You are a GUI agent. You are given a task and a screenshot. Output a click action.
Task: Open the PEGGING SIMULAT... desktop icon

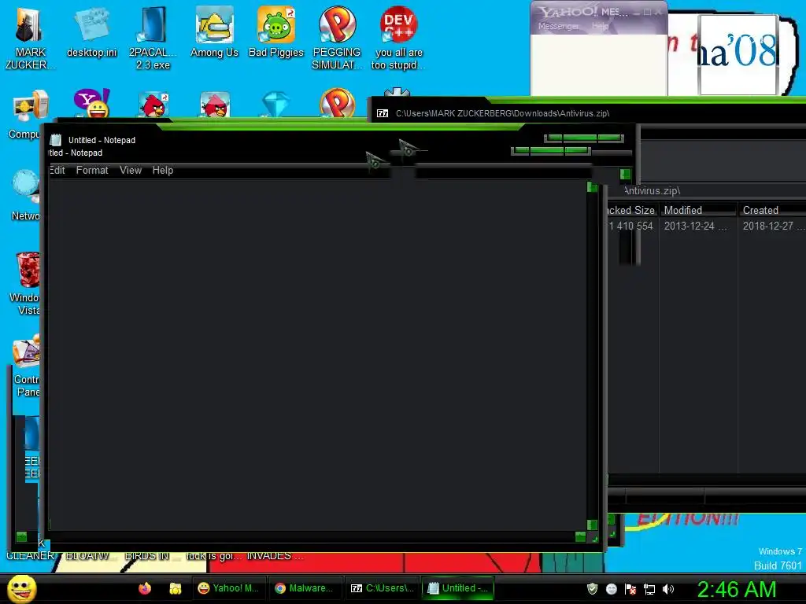[x=337, y=37]
